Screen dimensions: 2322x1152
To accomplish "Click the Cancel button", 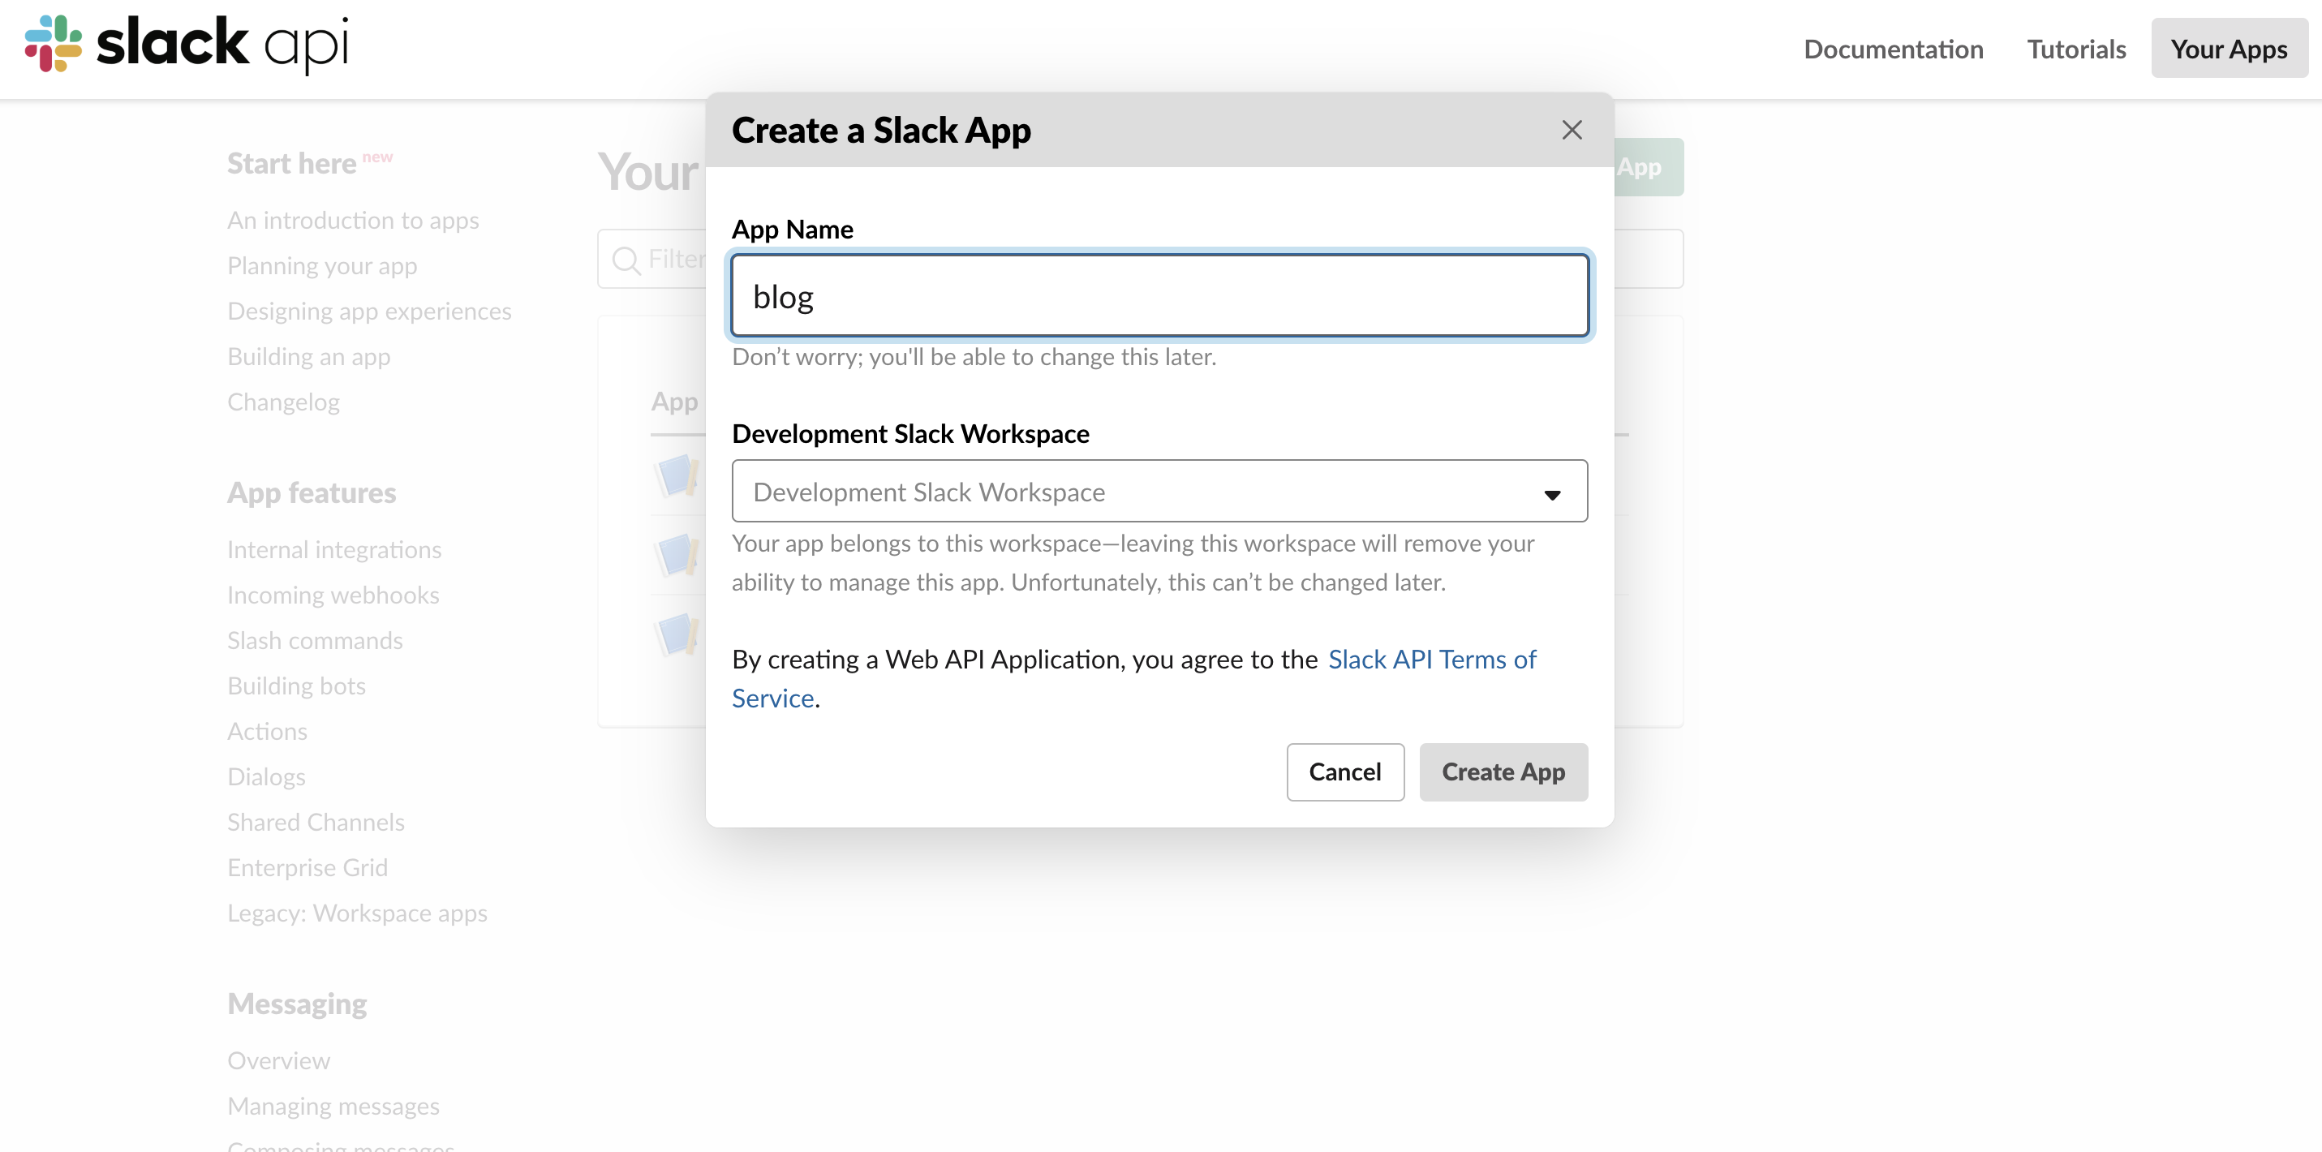I will coord(1345,772).
